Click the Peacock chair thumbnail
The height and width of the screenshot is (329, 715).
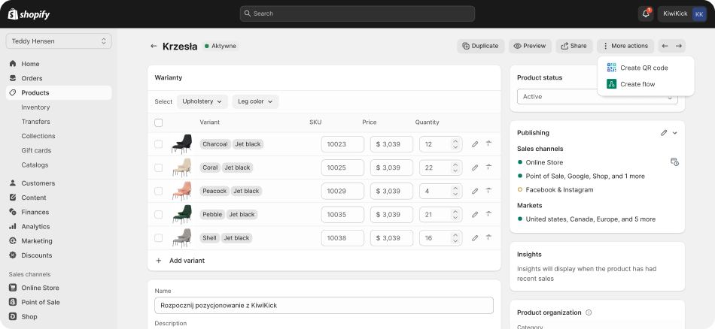point(181,191)
